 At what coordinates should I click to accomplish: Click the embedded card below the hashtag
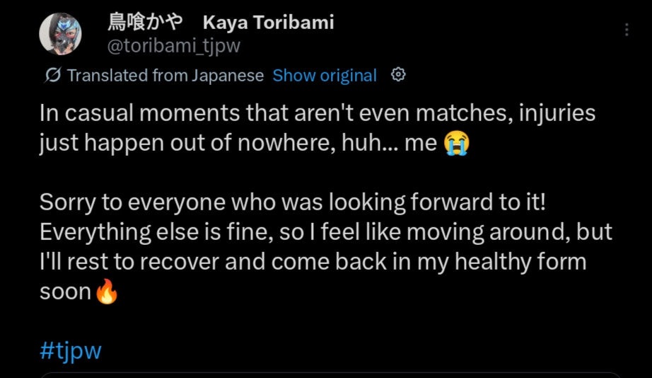point(330,374)
